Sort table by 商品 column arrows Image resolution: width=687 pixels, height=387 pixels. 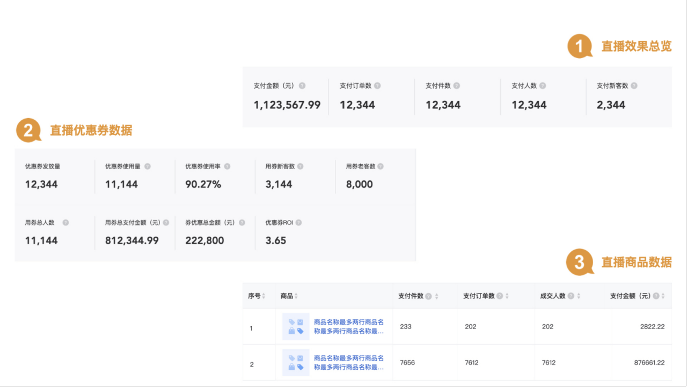[x=296, y=296]
